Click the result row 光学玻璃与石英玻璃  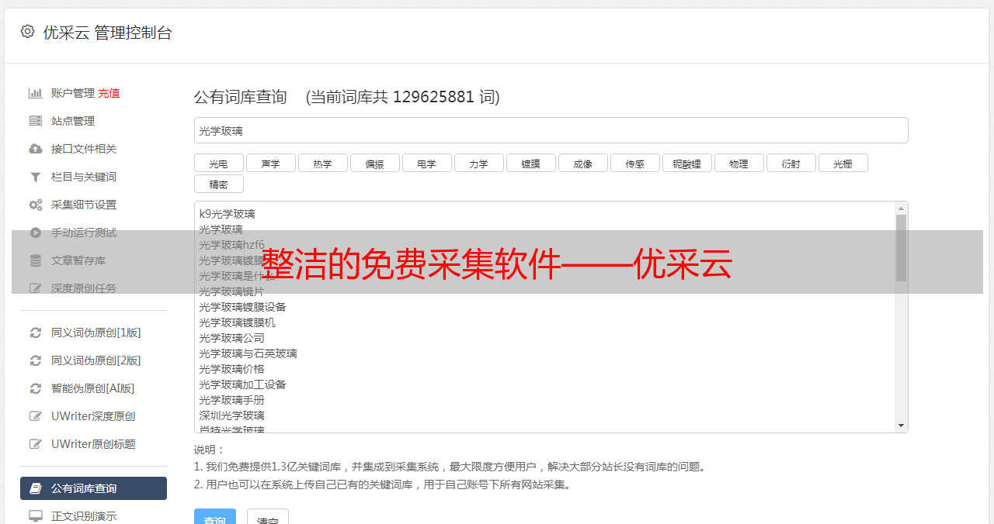click(248, 353)
